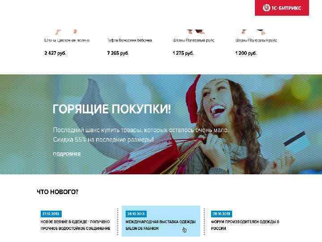Click the feet thumbnail above Штаны Цветочная поляна
The image size is (322, 242).
point(66,32)
